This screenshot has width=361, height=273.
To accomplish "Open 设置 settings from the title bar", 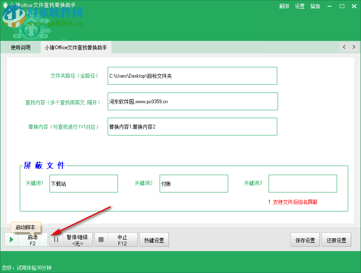I will click(x=300, y=6).
